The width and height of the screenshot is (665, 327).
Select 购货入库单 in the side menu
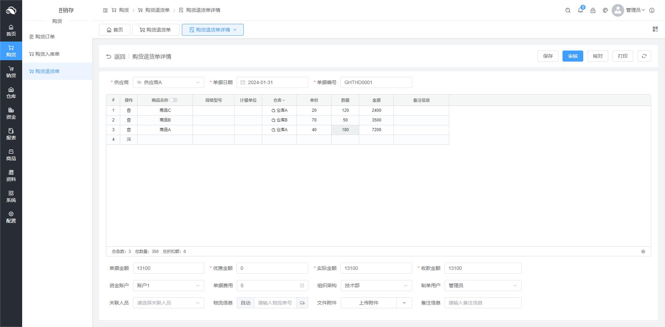click(47, 54)
